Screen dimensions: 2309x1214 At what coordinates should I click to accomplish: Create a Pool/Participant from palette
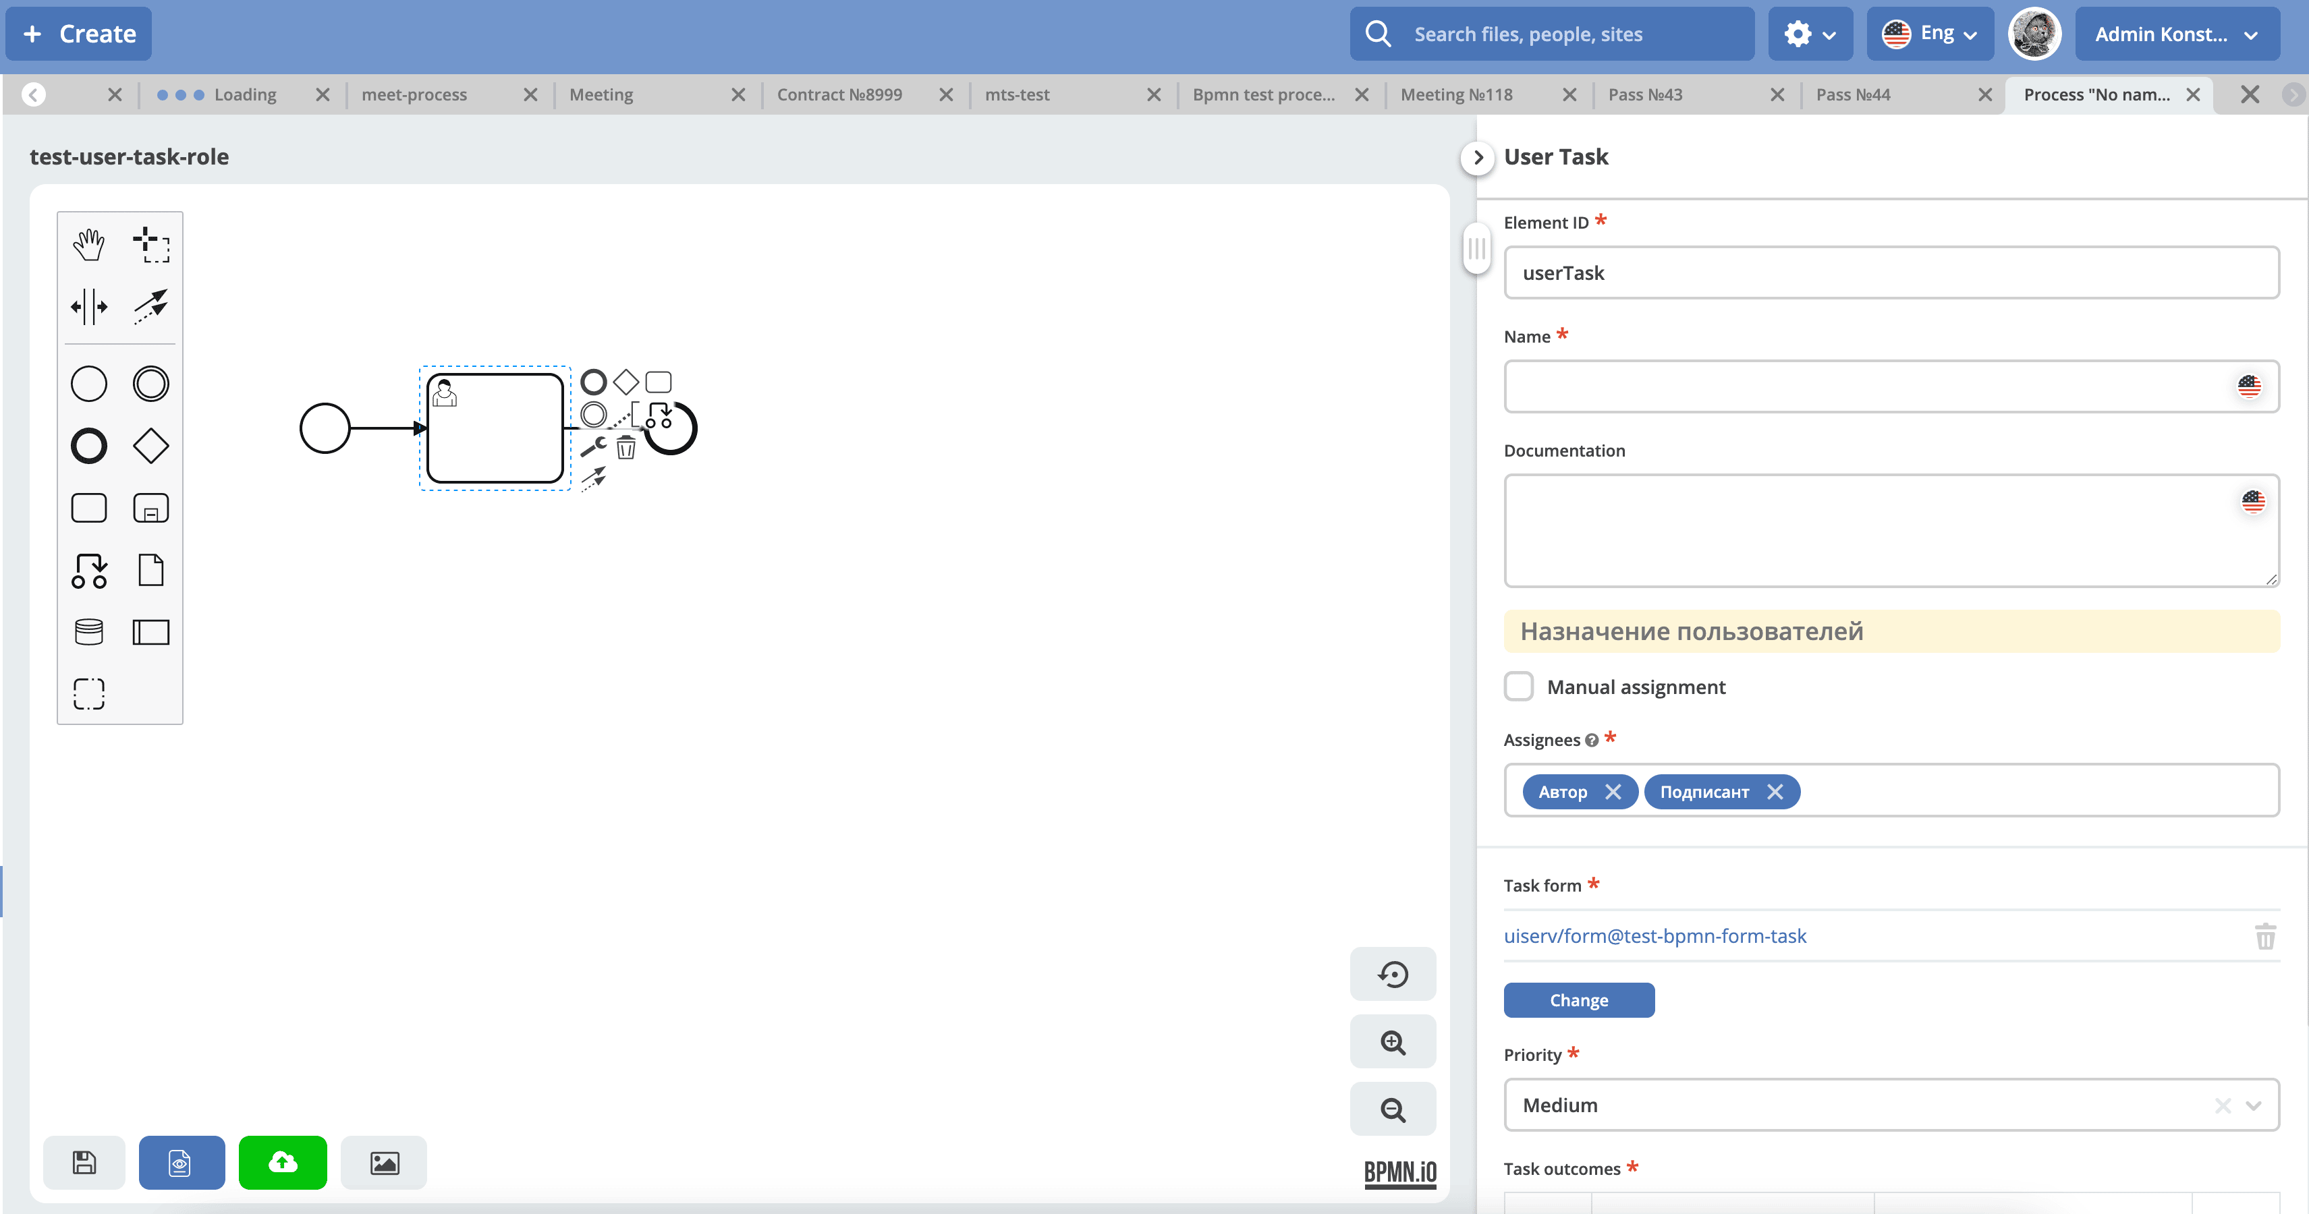pos(150,632)
